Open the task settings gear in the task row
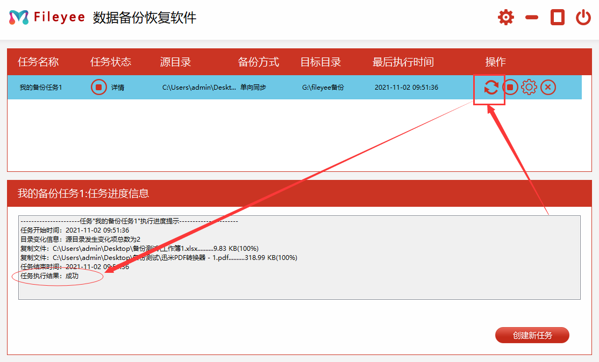Viewport: 599px width, 362px height. 529,87
